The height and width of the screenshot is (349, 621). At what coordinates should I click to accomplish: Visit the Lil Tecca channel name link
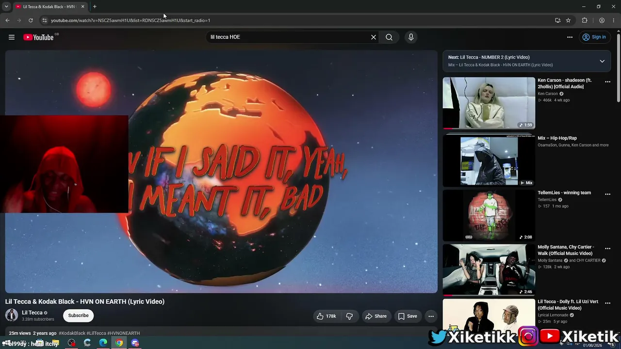[x=32, y=313]
